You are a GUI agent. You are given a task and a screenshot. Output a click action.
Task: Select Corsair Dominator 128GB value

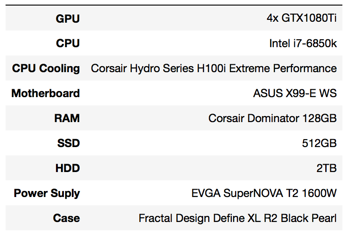click(x=273, y=118)
